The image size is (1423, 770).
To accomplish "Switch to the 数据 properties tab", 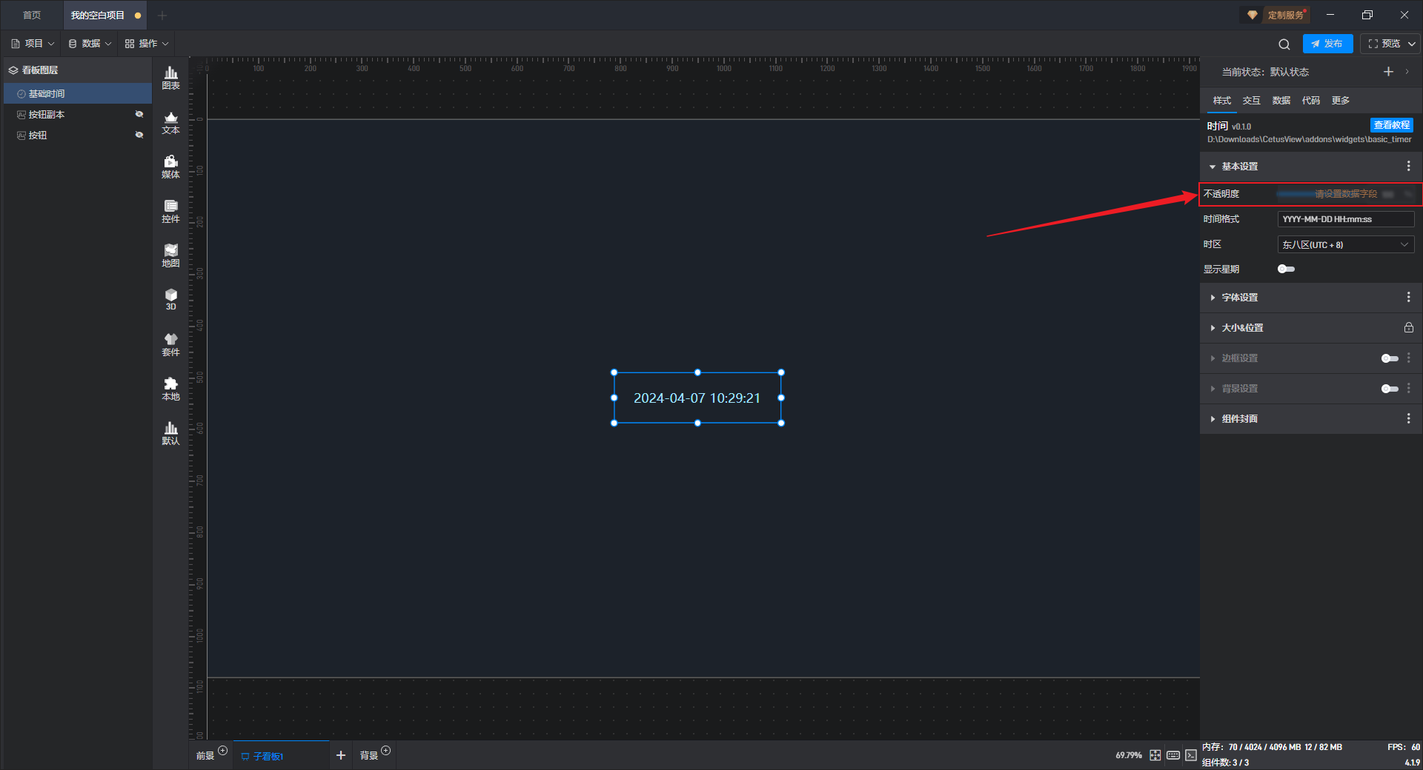I will (x=1281, y=101).
